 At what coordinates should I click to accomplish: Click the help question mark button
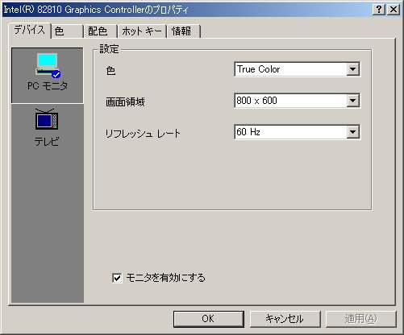(x=379, y=10)
